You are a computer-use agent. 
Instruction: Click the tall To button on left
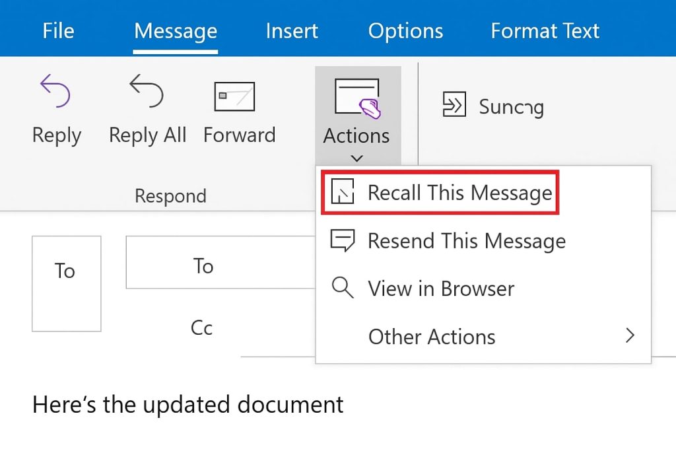(x=66, y=283)
